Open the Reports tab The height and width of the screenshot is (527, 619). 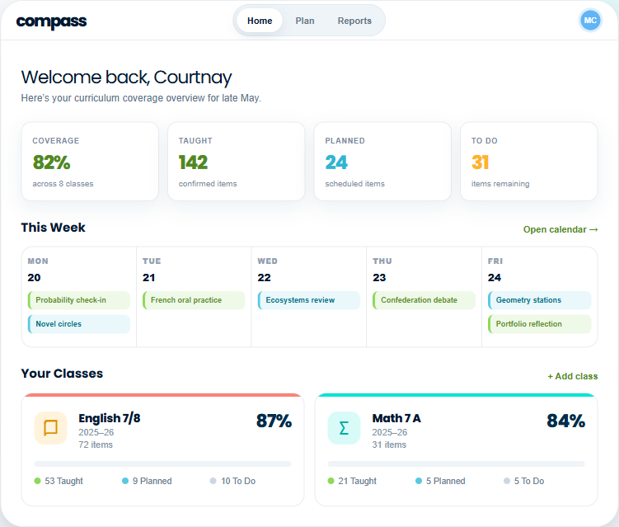click(354, 21)
